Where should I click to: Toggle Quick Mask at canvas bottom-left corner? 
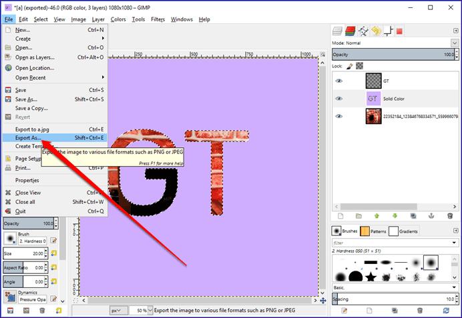[x=75, y=301]
